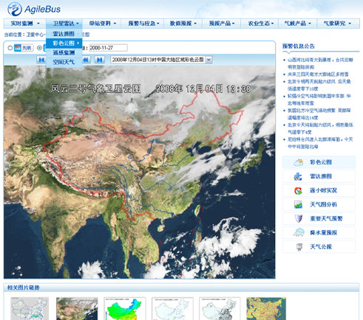Click the 相关图片链接 section title
The width and height of the screenshot is (363, 320).
pyautogui.click(x=24, y=288)
